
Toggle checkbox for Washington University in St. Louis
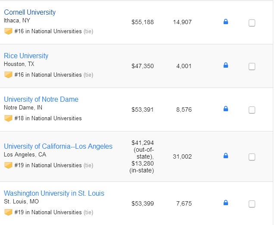click(x=252, y=204)
